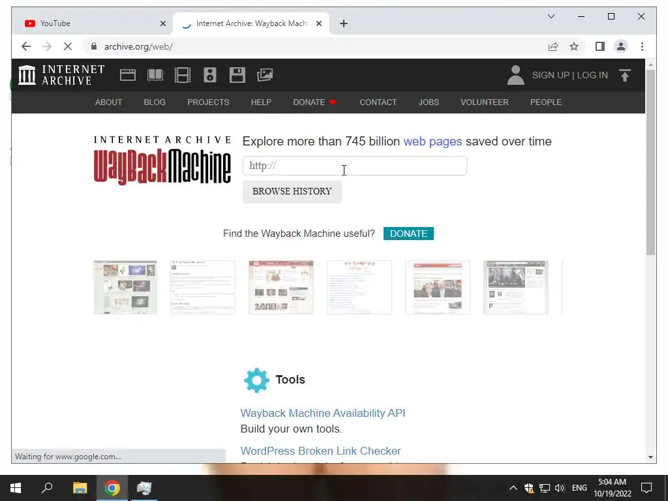Open the taskbar clock and date
Image resolution: width=668 pixels, height=501 pixels.
click(612, 488)
